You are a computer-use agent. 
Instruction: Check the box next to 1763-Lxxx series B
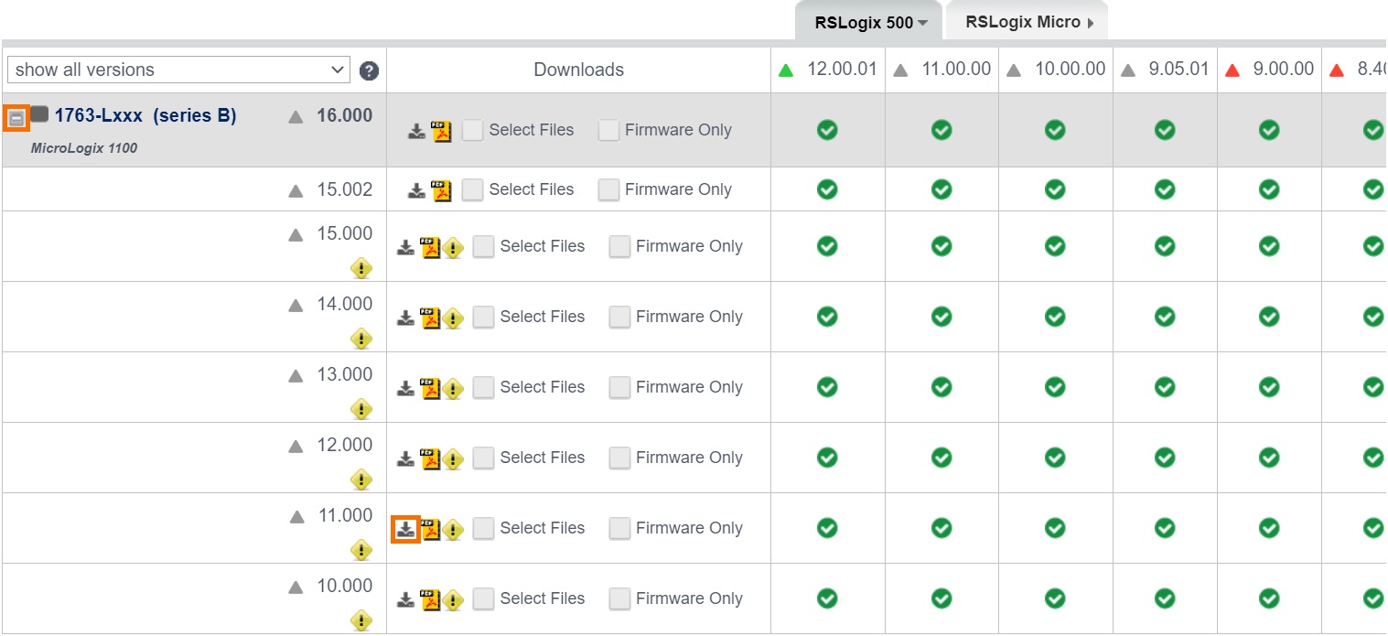tap(38, 113)
